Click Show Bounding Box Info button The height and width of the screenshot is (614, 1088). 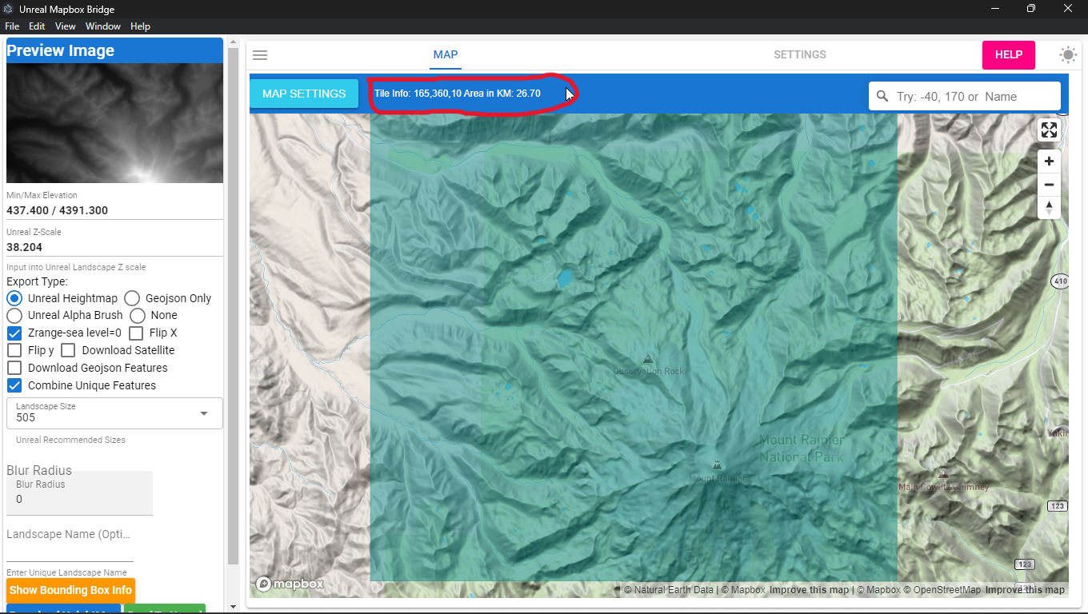click(x=70, y=591)
